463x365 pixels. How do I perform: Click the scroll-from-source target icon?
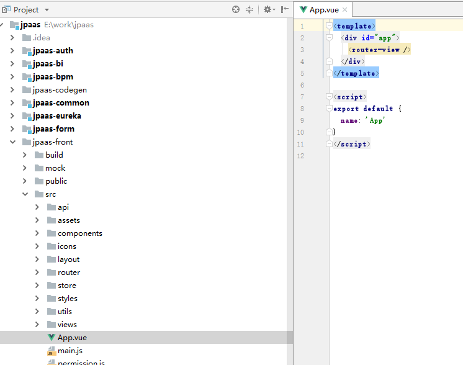pyautogui.click(x=236, y=9)
